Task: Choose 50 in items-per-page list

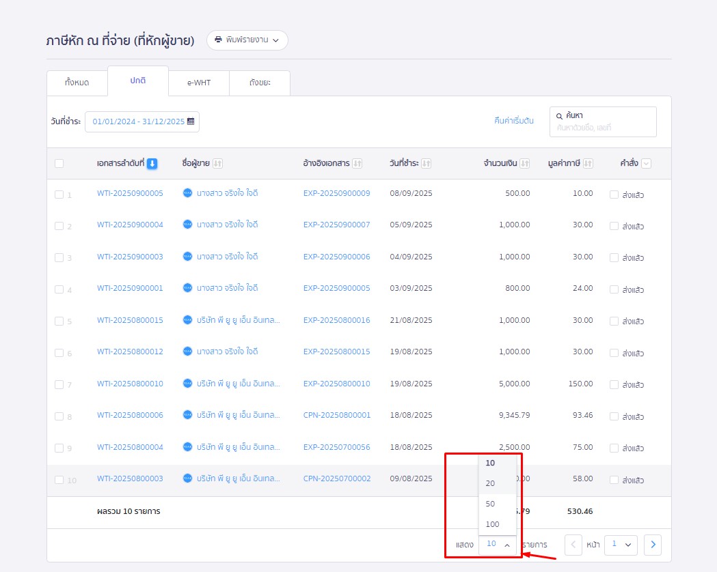Action: point(498,504)
